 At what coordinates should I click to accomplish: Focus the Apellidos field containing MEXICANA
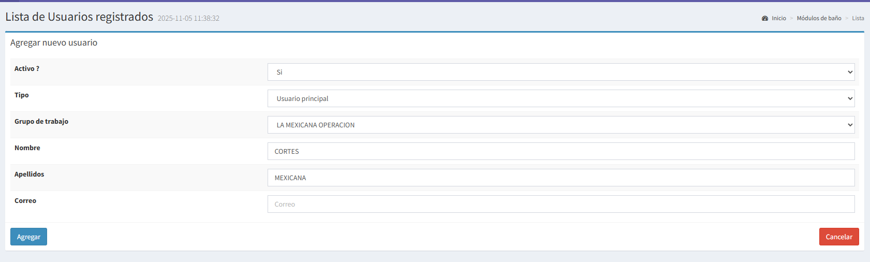point(561,178)
